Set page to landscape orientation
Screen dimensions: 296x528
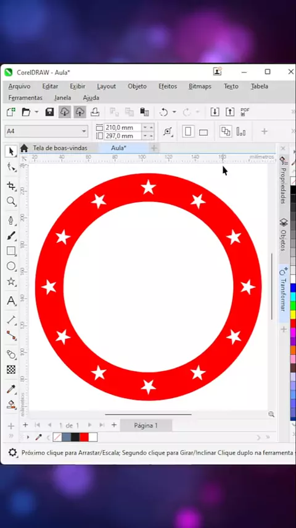[203, 132]
